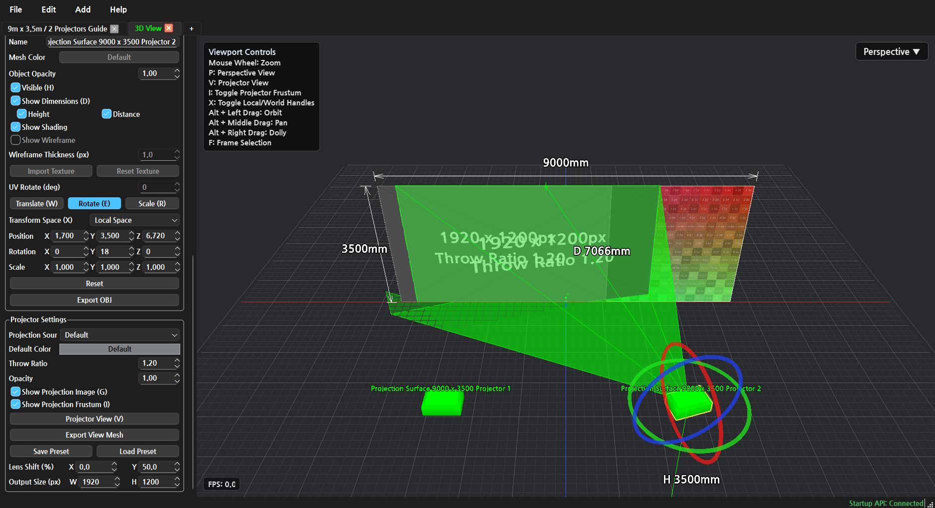Increase Object Opacity with up arrow
The height and width of the screenshot is (508, 935).
click(x=177, y=71)
